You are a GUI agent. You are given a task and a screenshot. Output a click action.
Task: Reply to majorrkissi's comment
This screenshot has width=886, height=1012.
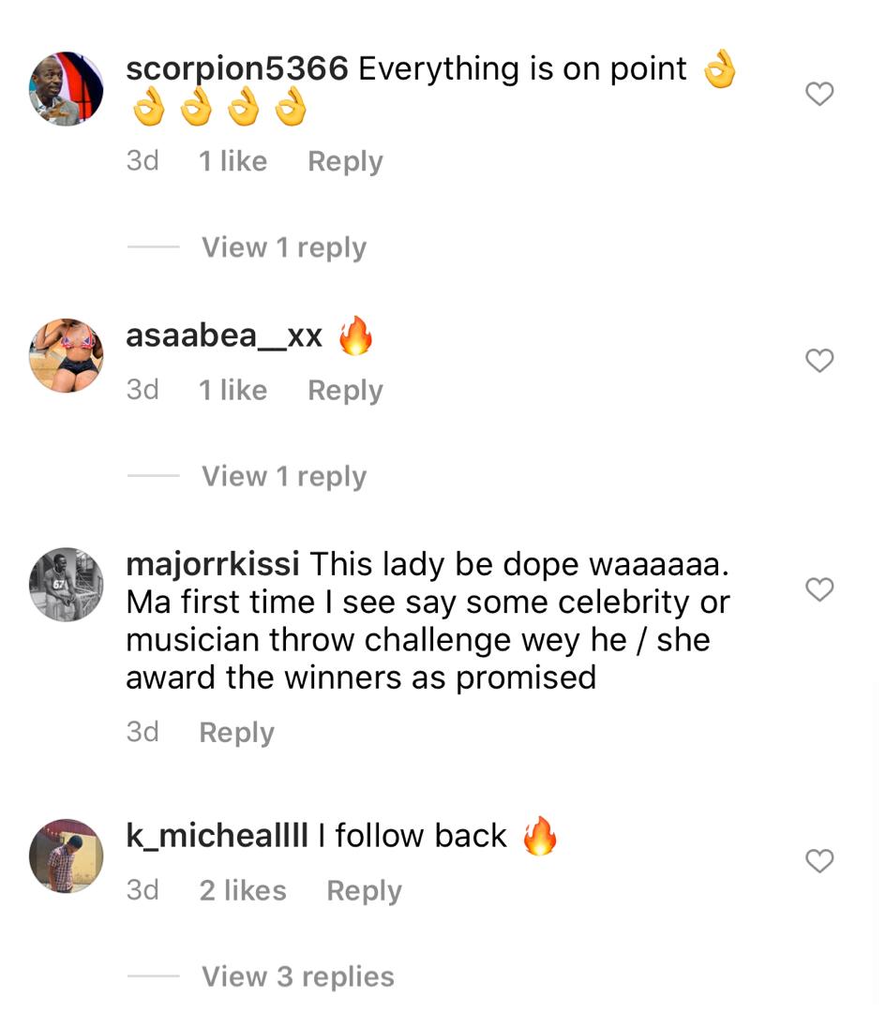pos(236,733)
